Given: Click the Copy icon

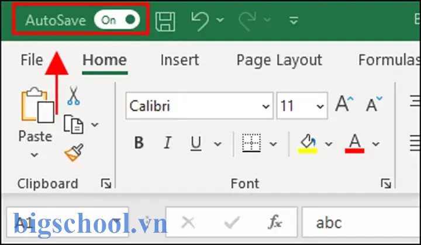Looking at the screenshot, I should point(74,124).
